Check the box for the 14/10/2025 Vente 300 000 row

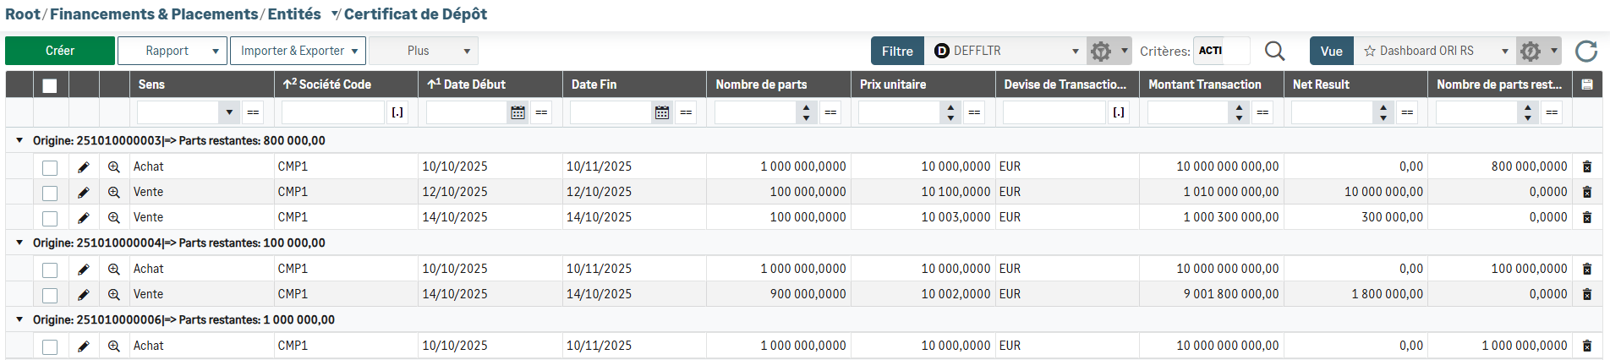(50, 218)
